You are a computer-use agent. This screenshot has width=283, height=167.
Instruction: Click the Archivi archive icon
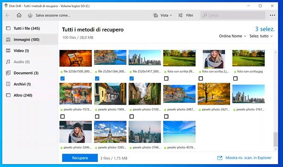[8, 84]
